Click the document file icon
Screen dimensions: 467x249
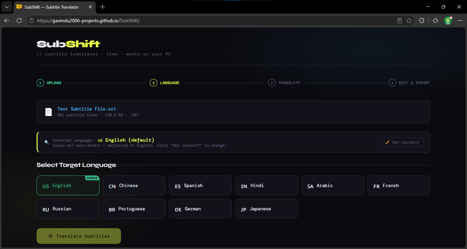(49, 112)
